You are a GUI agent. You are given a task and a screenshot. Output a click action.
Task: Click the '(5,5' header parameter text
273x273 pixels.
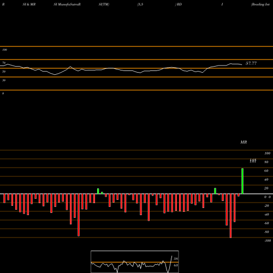(x=140, y=4)
